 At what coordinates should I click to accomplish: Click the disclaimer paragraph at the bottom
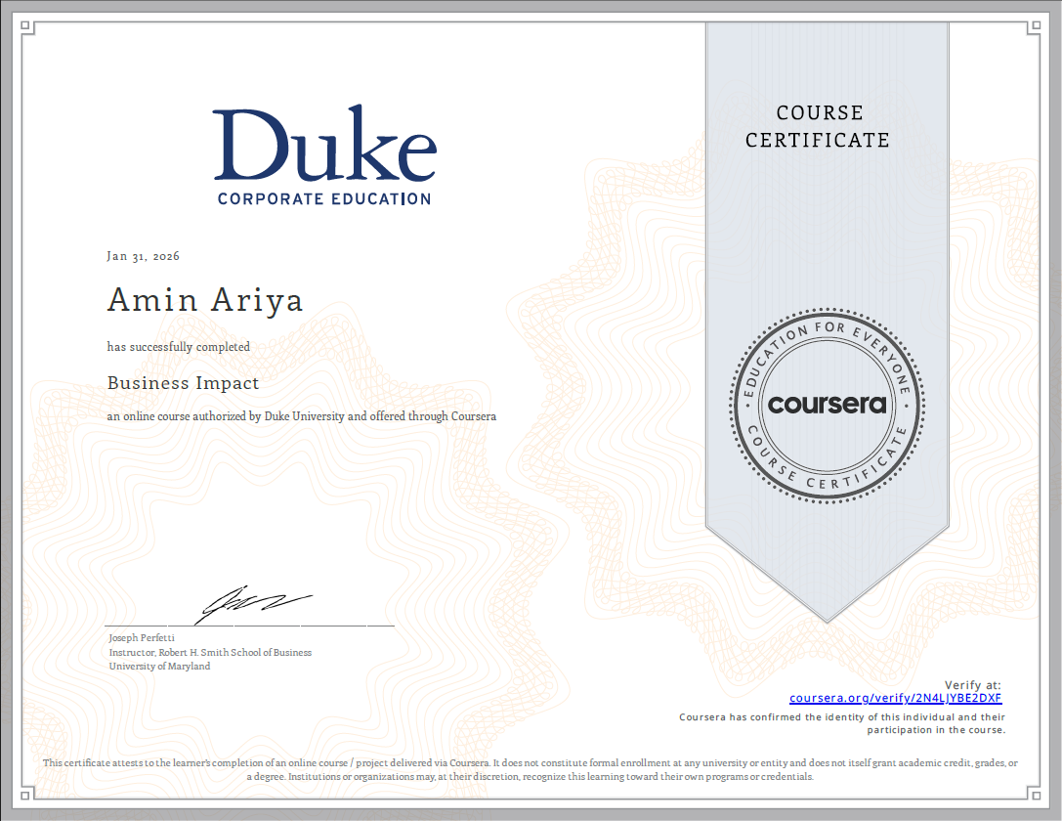click(531, 769)
